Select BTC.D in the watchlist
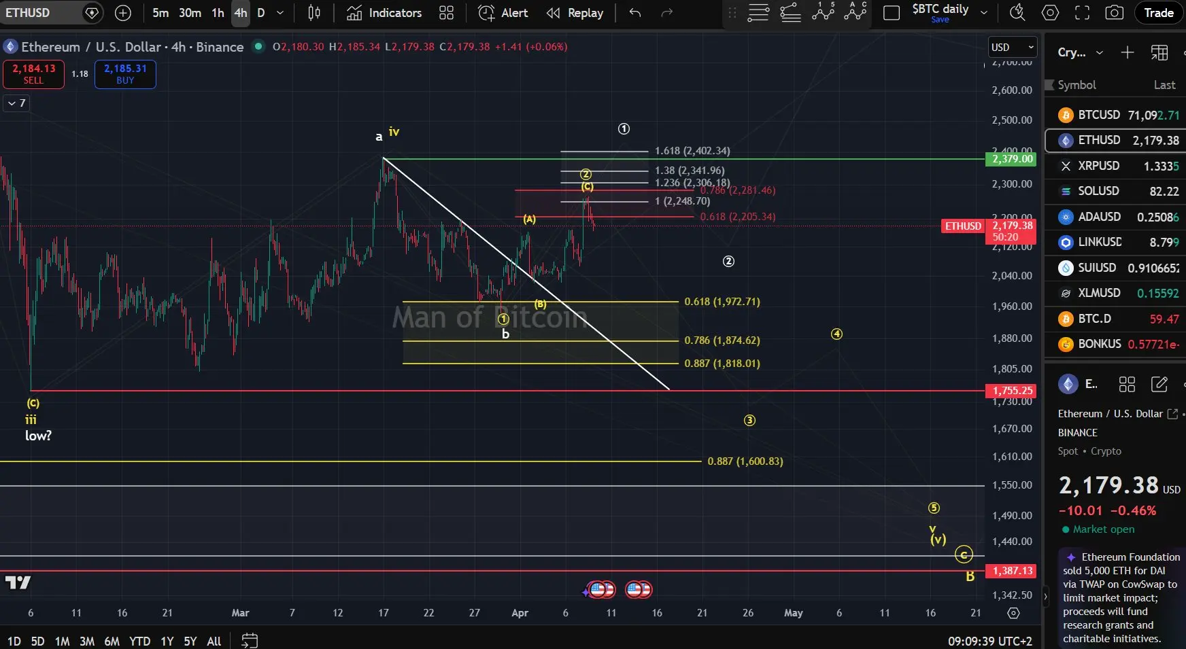The image size is (1186, 649). click(x=1115, y=319)
